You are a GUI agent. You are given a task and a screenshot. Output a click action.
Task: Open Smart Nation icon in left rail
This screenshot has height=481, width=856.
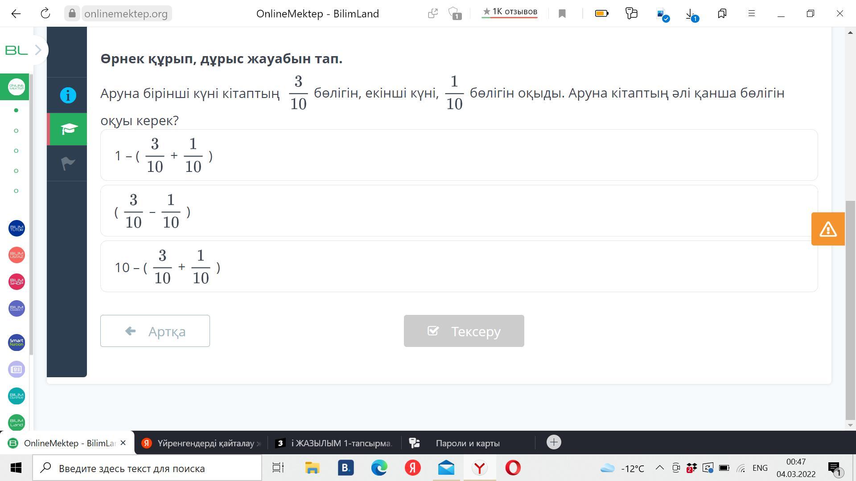[x=16, y=342]
